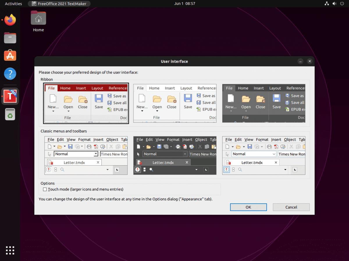This screenshot has height=261, width=349.
Task: Click the 'You can change the design' note
Action: pos(126,199)
